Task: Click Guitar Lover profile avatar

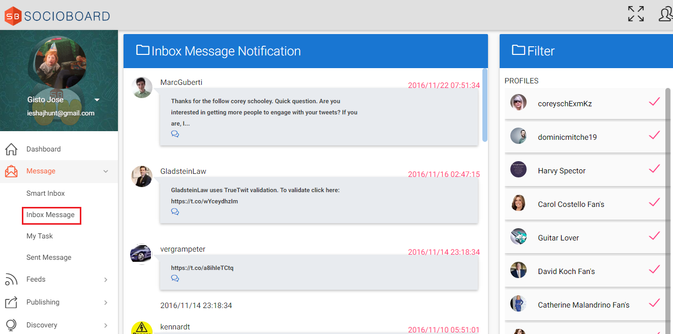Action: click(518, 236)
